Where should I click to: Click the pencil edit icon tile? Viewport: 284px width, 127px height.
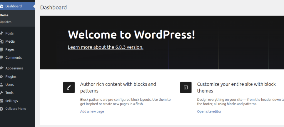[69, 88]
